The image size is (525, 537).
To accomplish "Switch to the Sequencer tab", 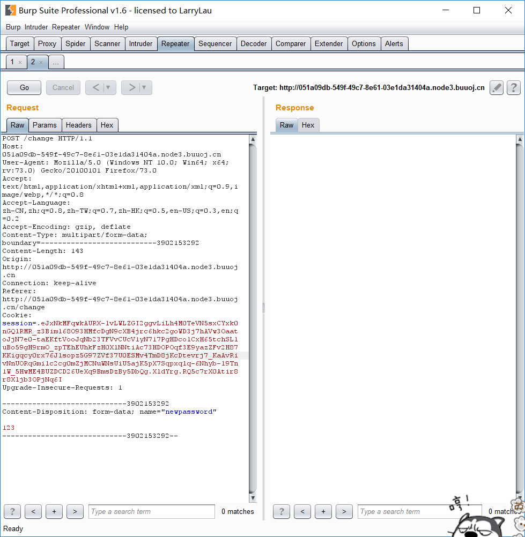I will [215, 44].
